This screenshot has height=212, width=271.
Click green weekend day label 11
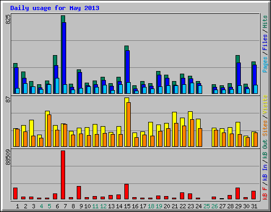coord(95,206)
